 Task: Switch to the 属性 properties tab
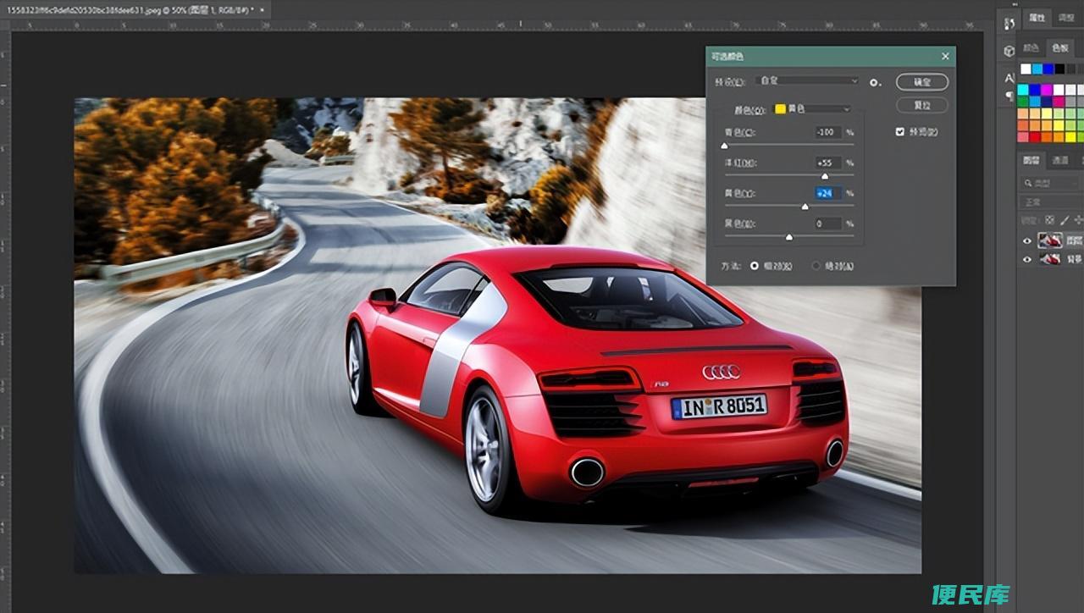1036,18
